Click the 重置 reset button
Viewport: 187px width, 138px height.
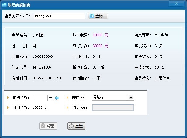pos(76,126)
